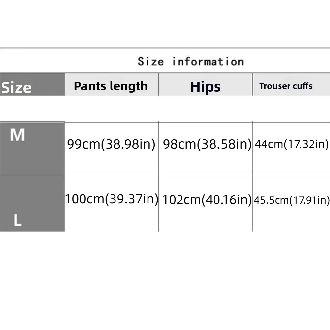Click the 99cm pants length value

coord(82,144)
